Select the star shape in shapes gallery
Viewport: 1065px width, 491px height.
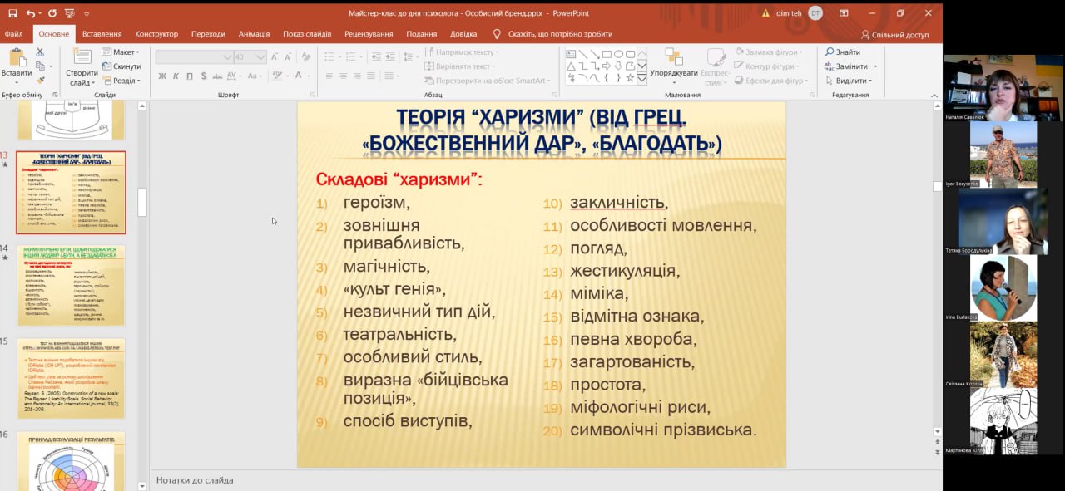(x=630, y=78)
